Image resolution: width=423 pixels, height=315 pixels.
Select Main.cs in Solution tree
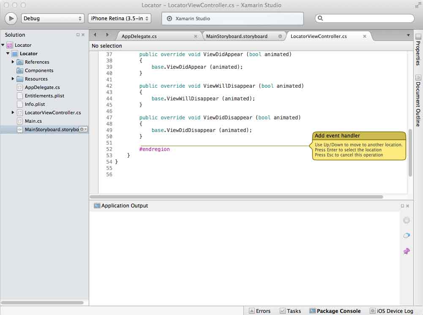pos(33,121)
